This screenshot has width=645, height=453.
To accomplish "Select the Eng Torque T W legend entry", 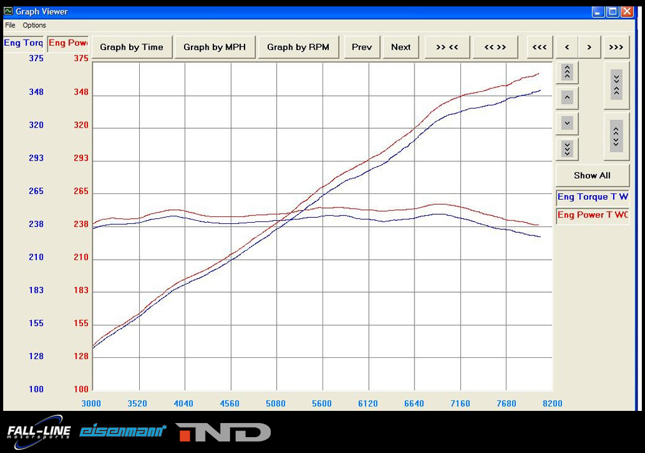I will click(x=593, y=197).
